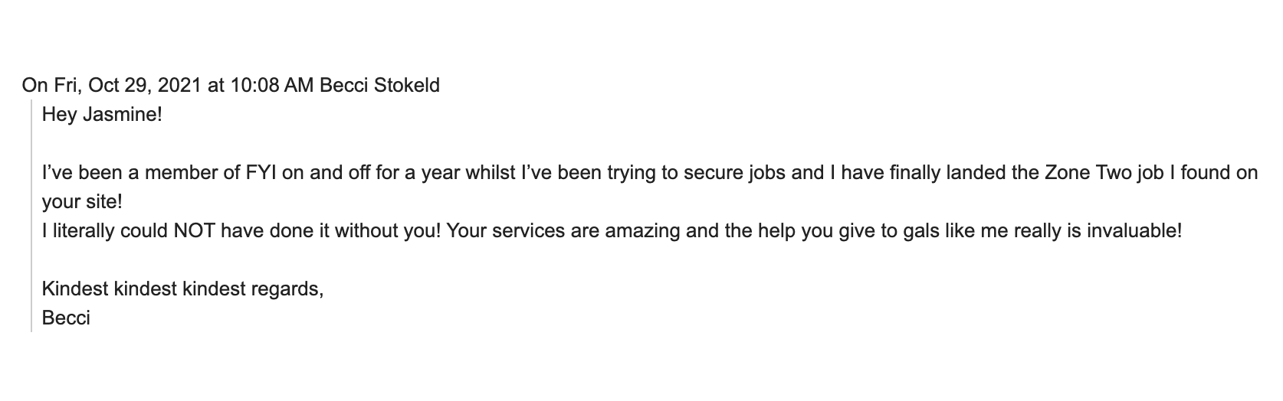Click the Kindest kindest kindest regards line
This screenshot has width=1283, height=401.
(182, 289)
